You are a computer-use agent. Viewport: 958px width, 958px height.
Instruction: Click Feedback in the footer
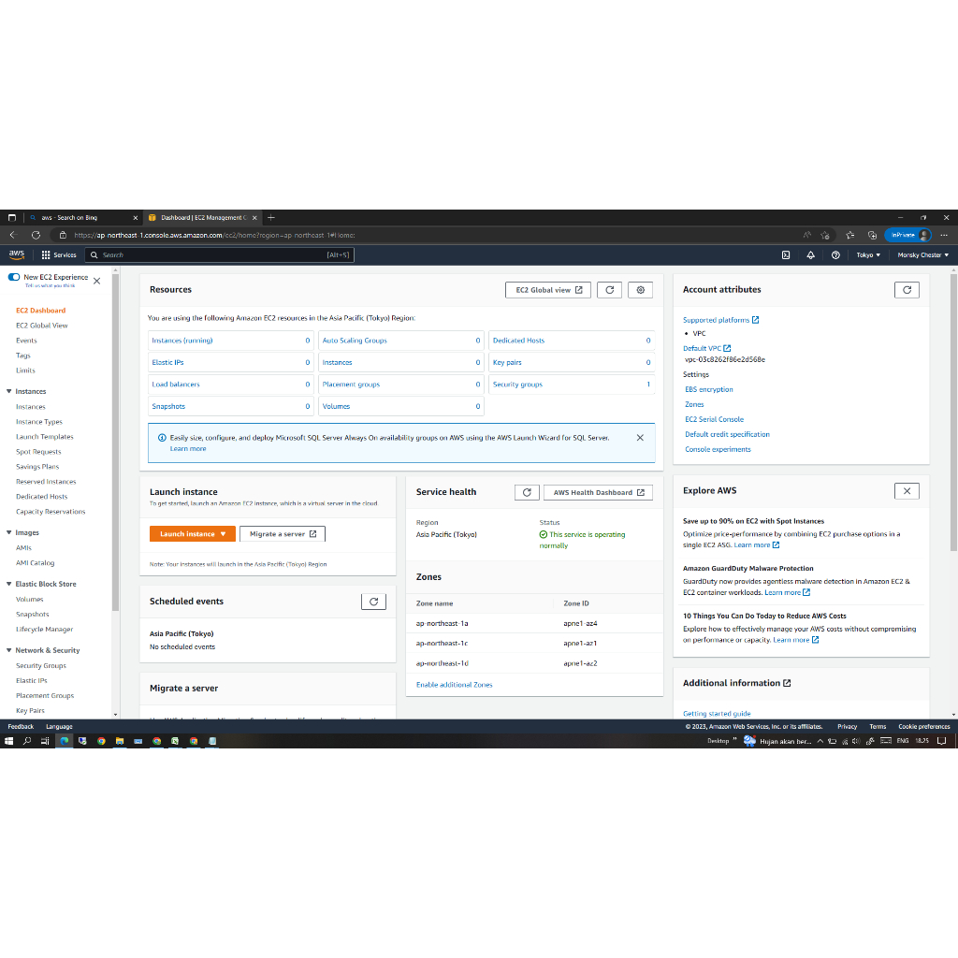click(21, 727)
